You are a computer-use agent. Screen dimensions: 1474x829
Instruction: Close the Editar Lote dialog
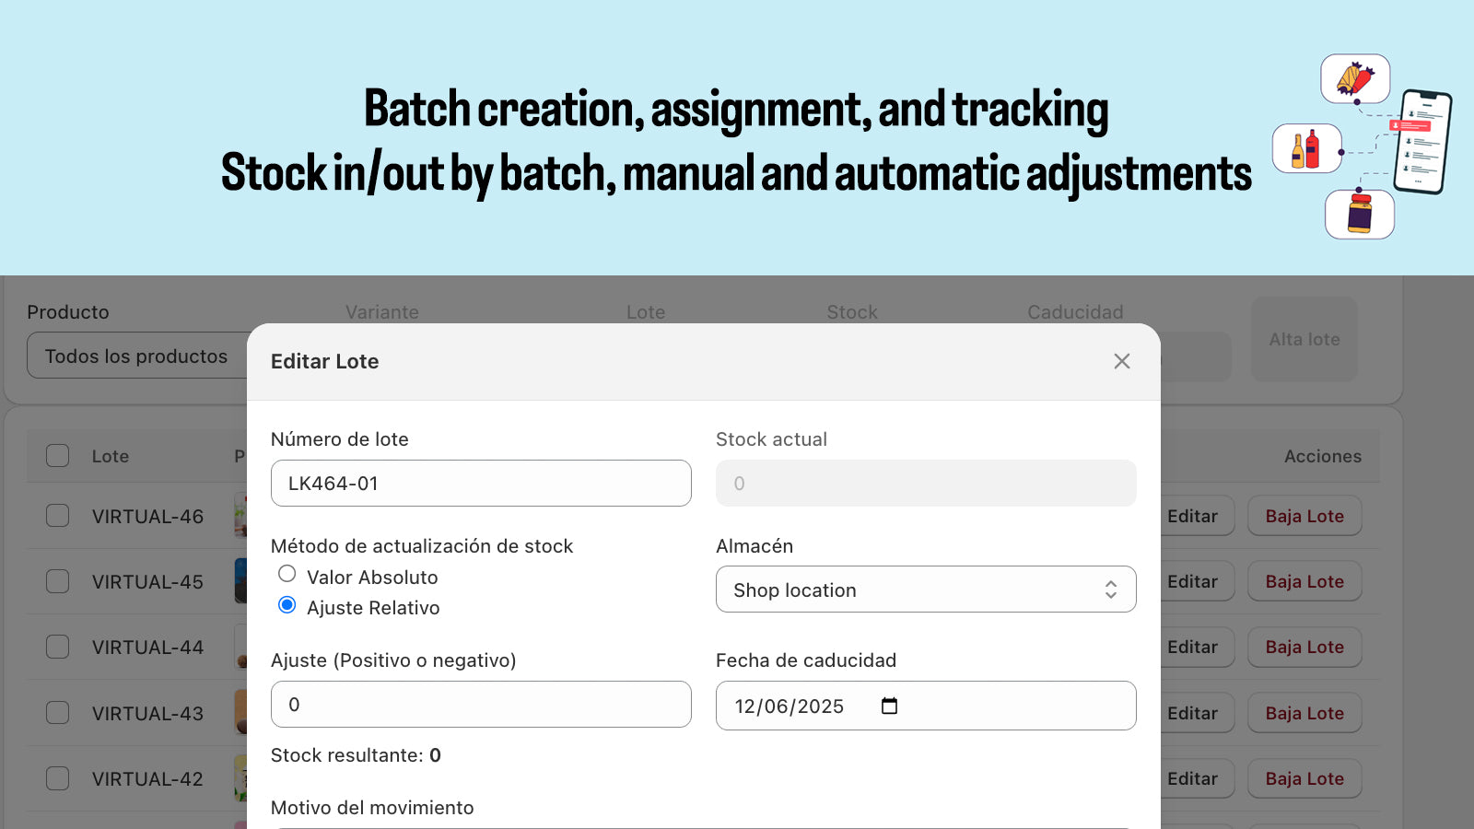tap(1121, 361)
